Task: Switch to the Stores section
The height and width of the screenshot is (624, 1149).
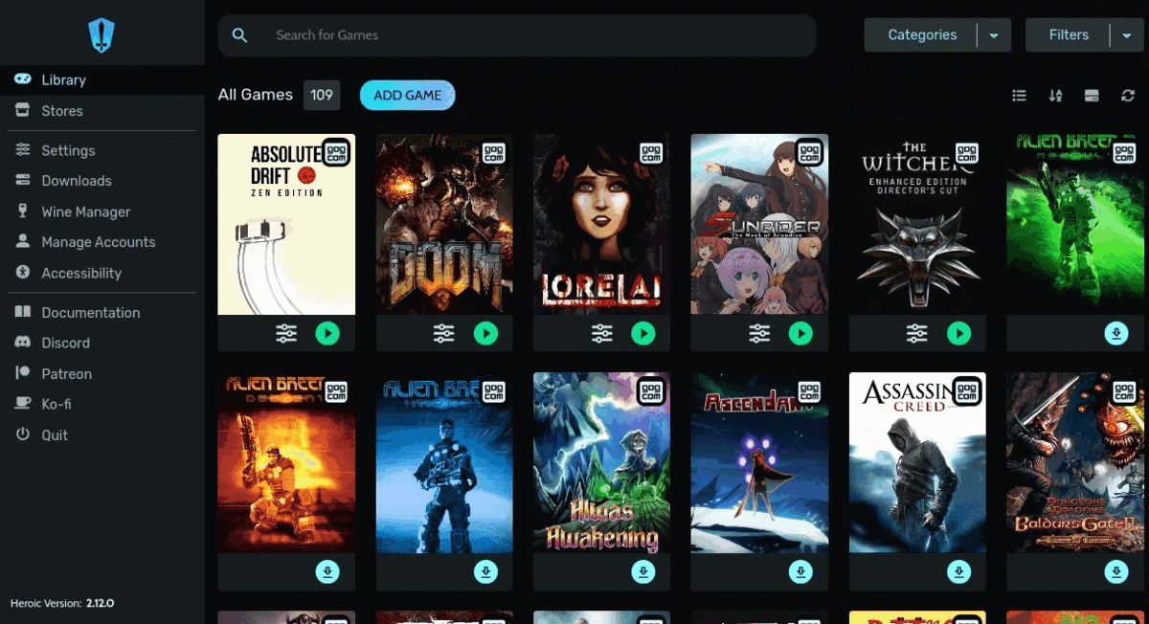Action: (x=60, y=110)
